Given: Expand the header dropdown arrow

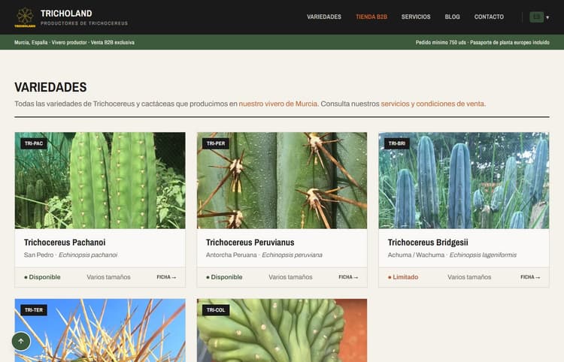Looking at the screenshot, I should (547, 17).
